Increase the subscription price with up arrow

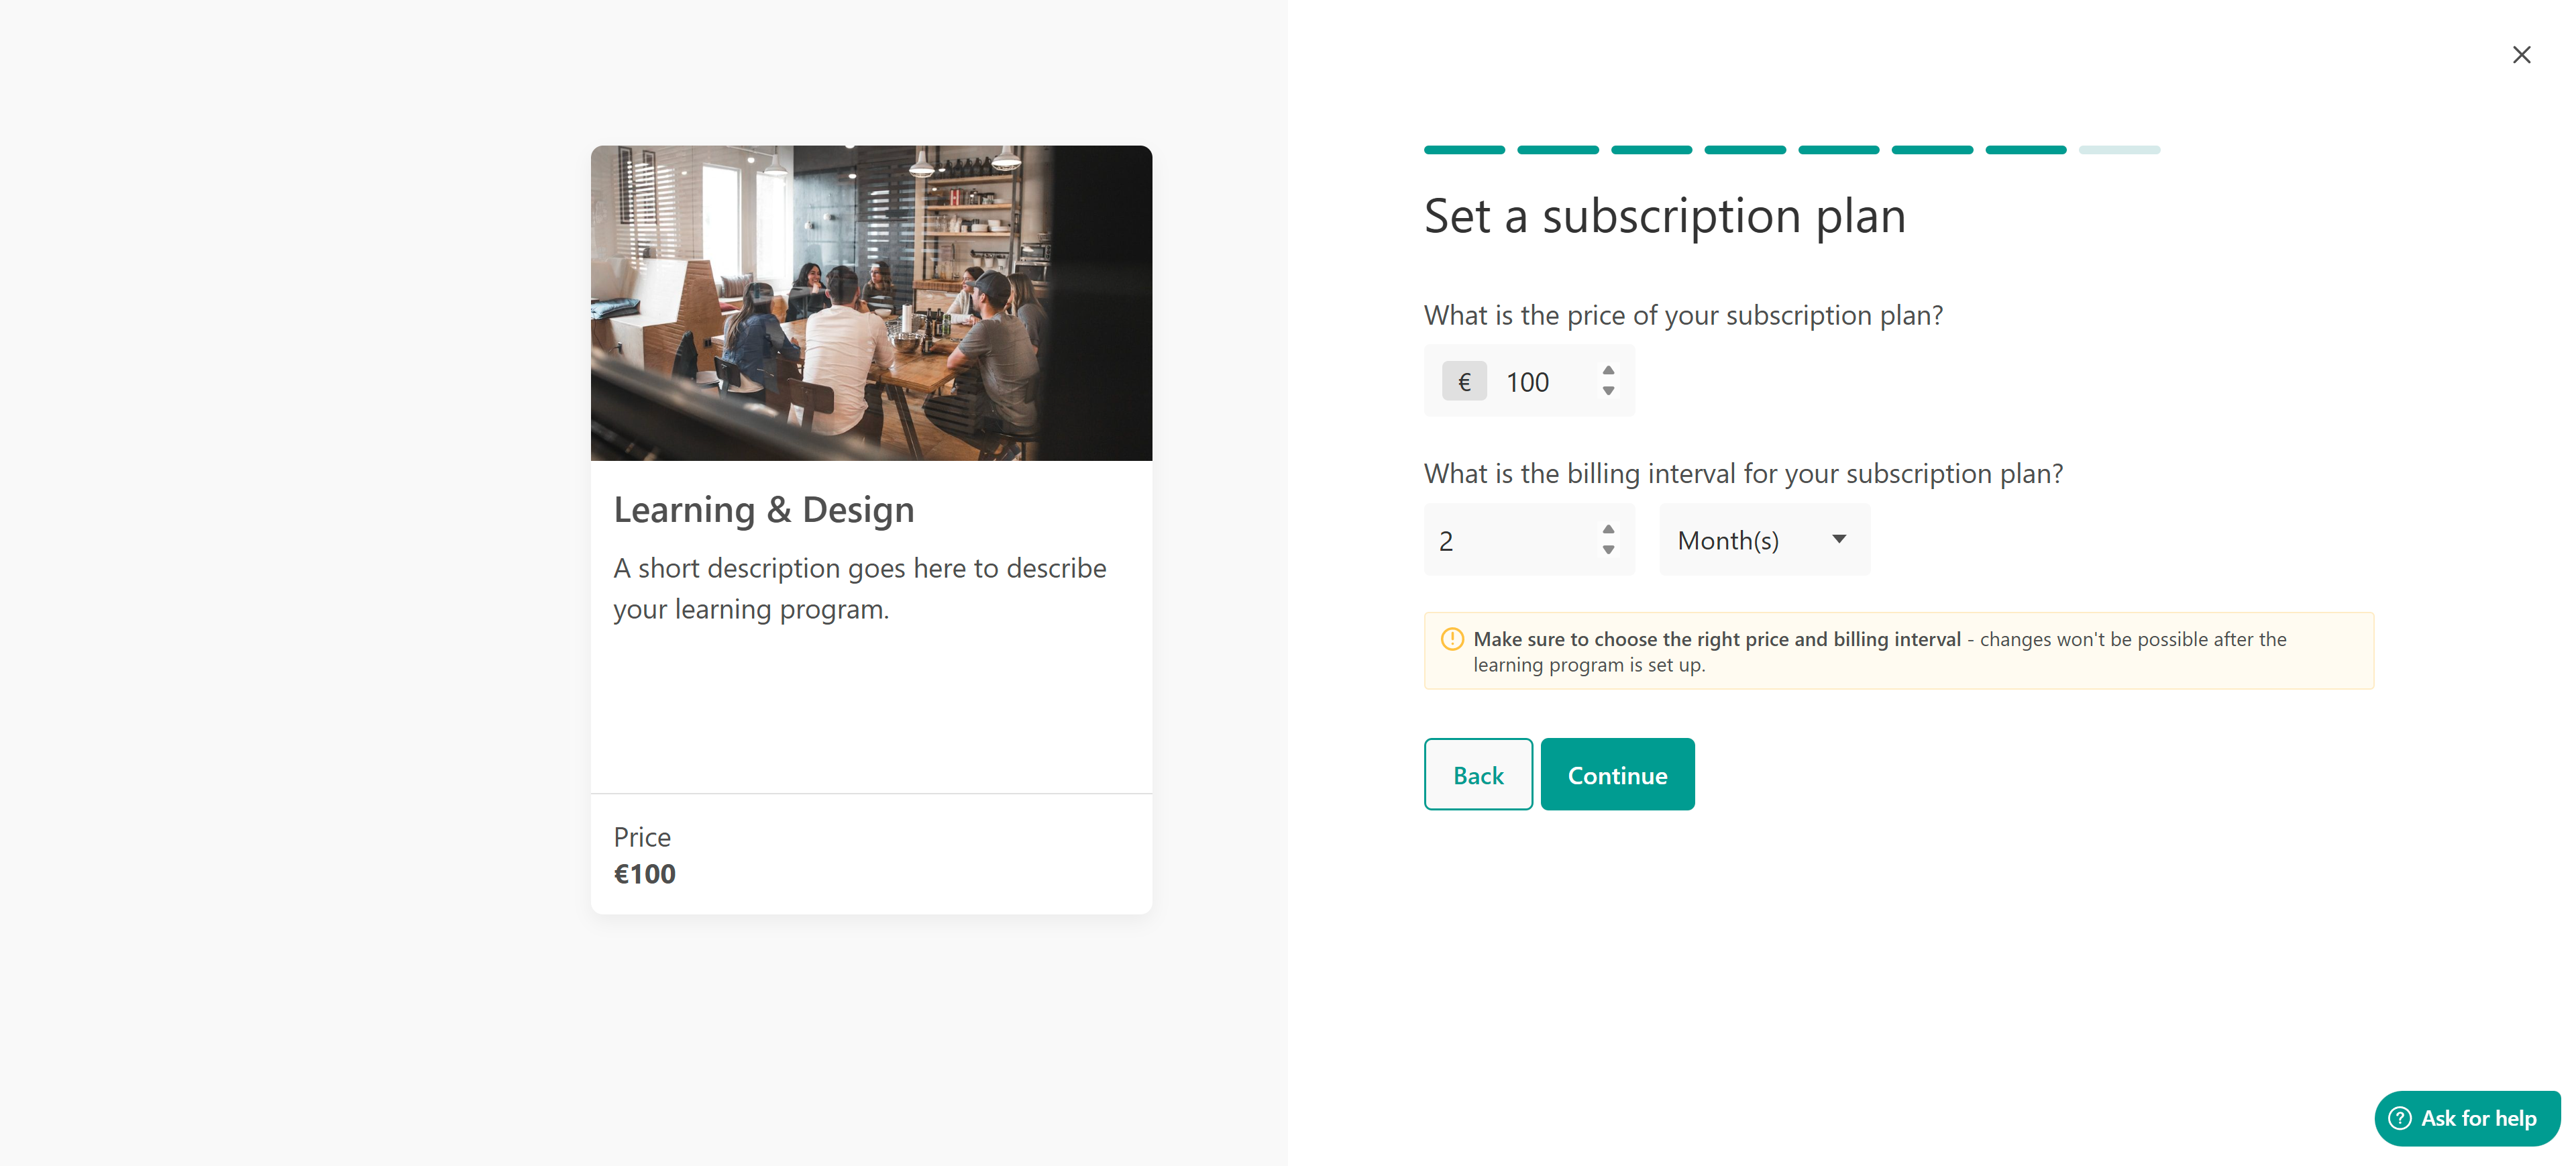[1608, 370]
